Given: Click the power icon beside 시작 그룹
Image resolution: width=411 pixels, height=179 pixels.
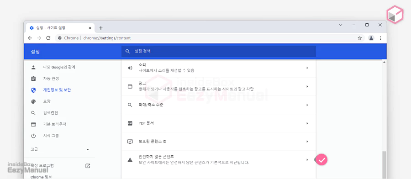Looking at the screenshot, I should (x=33, y=136).
